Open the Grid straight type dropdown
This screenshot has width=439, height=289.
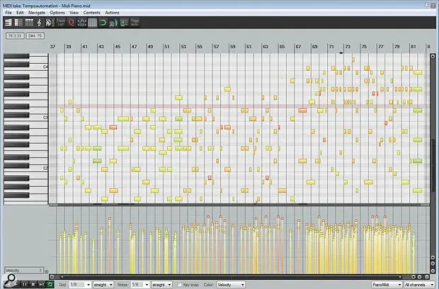click(x=103, y=285)
